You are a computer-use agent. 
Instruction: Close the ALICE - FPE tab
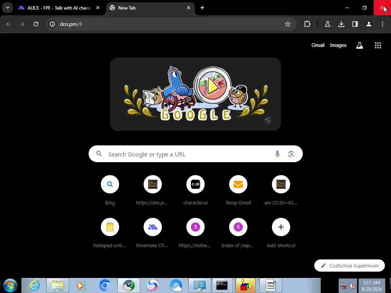point(98,8)
